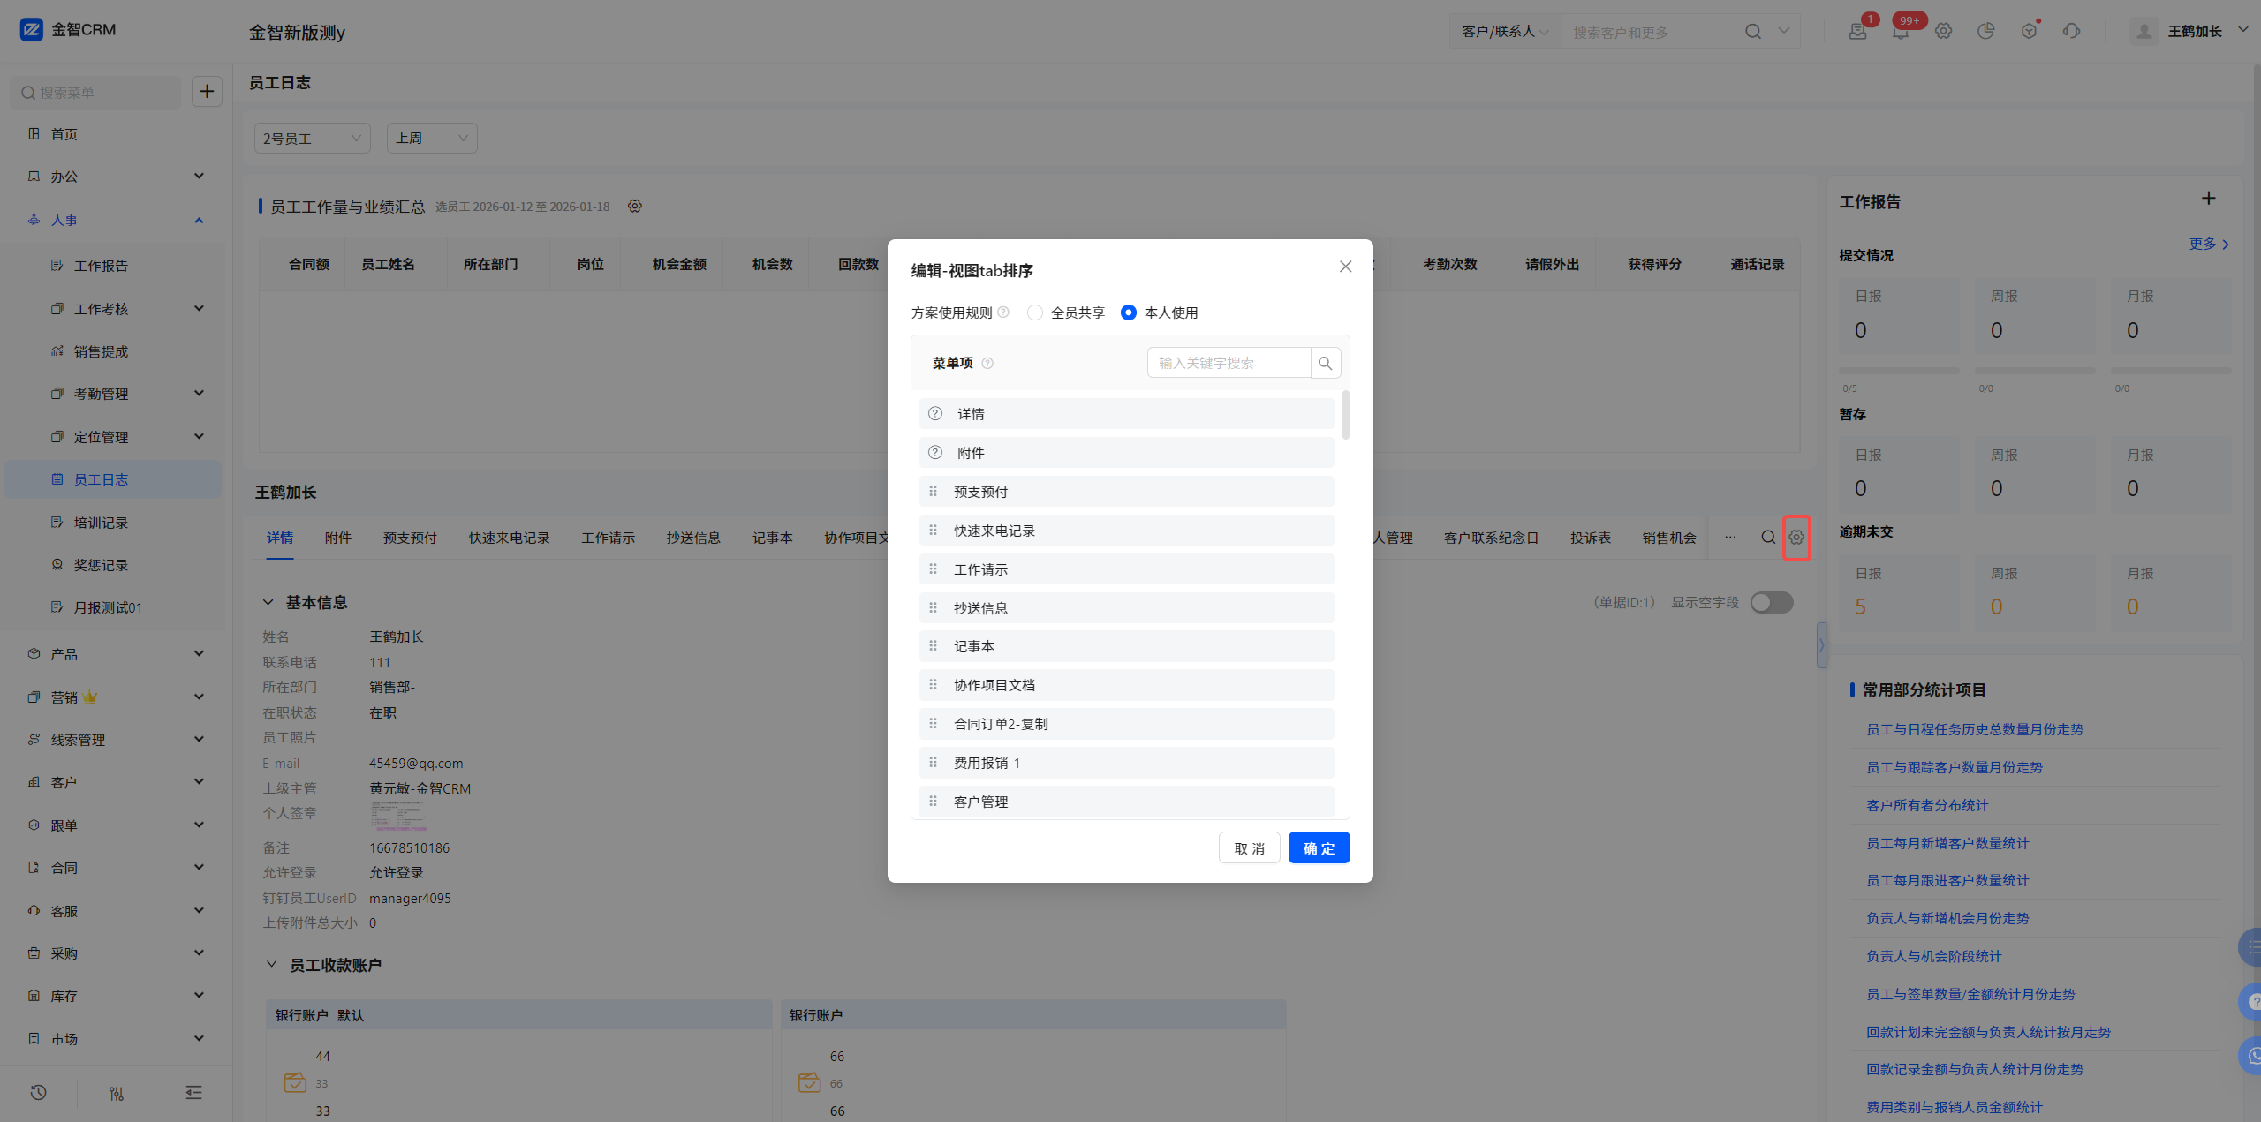
Task: Click the help icon beside 方案使用规则
Action: 1003,313
